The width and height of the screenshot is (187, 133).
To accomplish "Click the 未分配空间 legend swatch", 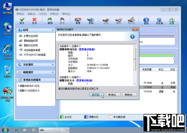I will tap(111, 117).
